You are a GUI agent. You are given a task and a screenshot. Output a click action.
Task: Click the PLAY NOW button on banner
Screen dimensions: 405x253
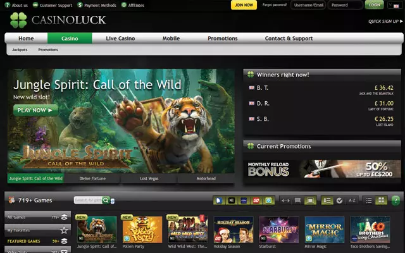35,110
